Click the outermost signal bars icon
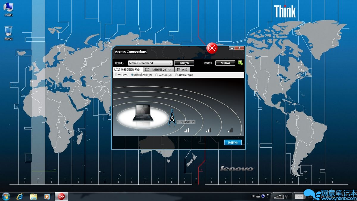The height and width of the screenshot is (201, 357). click(x=230, y=130)
